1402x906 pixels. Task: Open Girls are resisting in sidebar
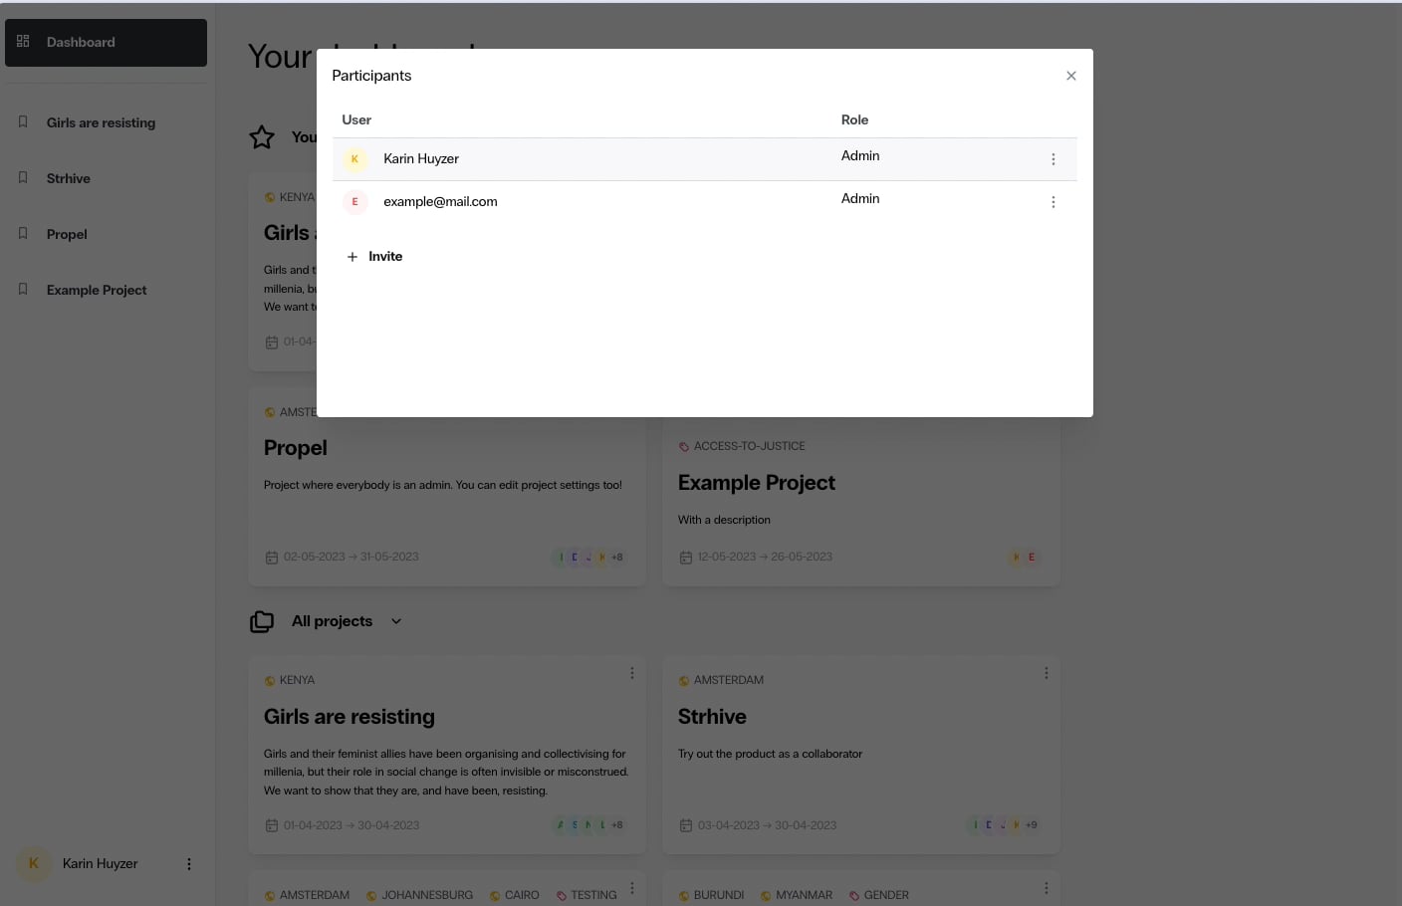coord(101,122)
